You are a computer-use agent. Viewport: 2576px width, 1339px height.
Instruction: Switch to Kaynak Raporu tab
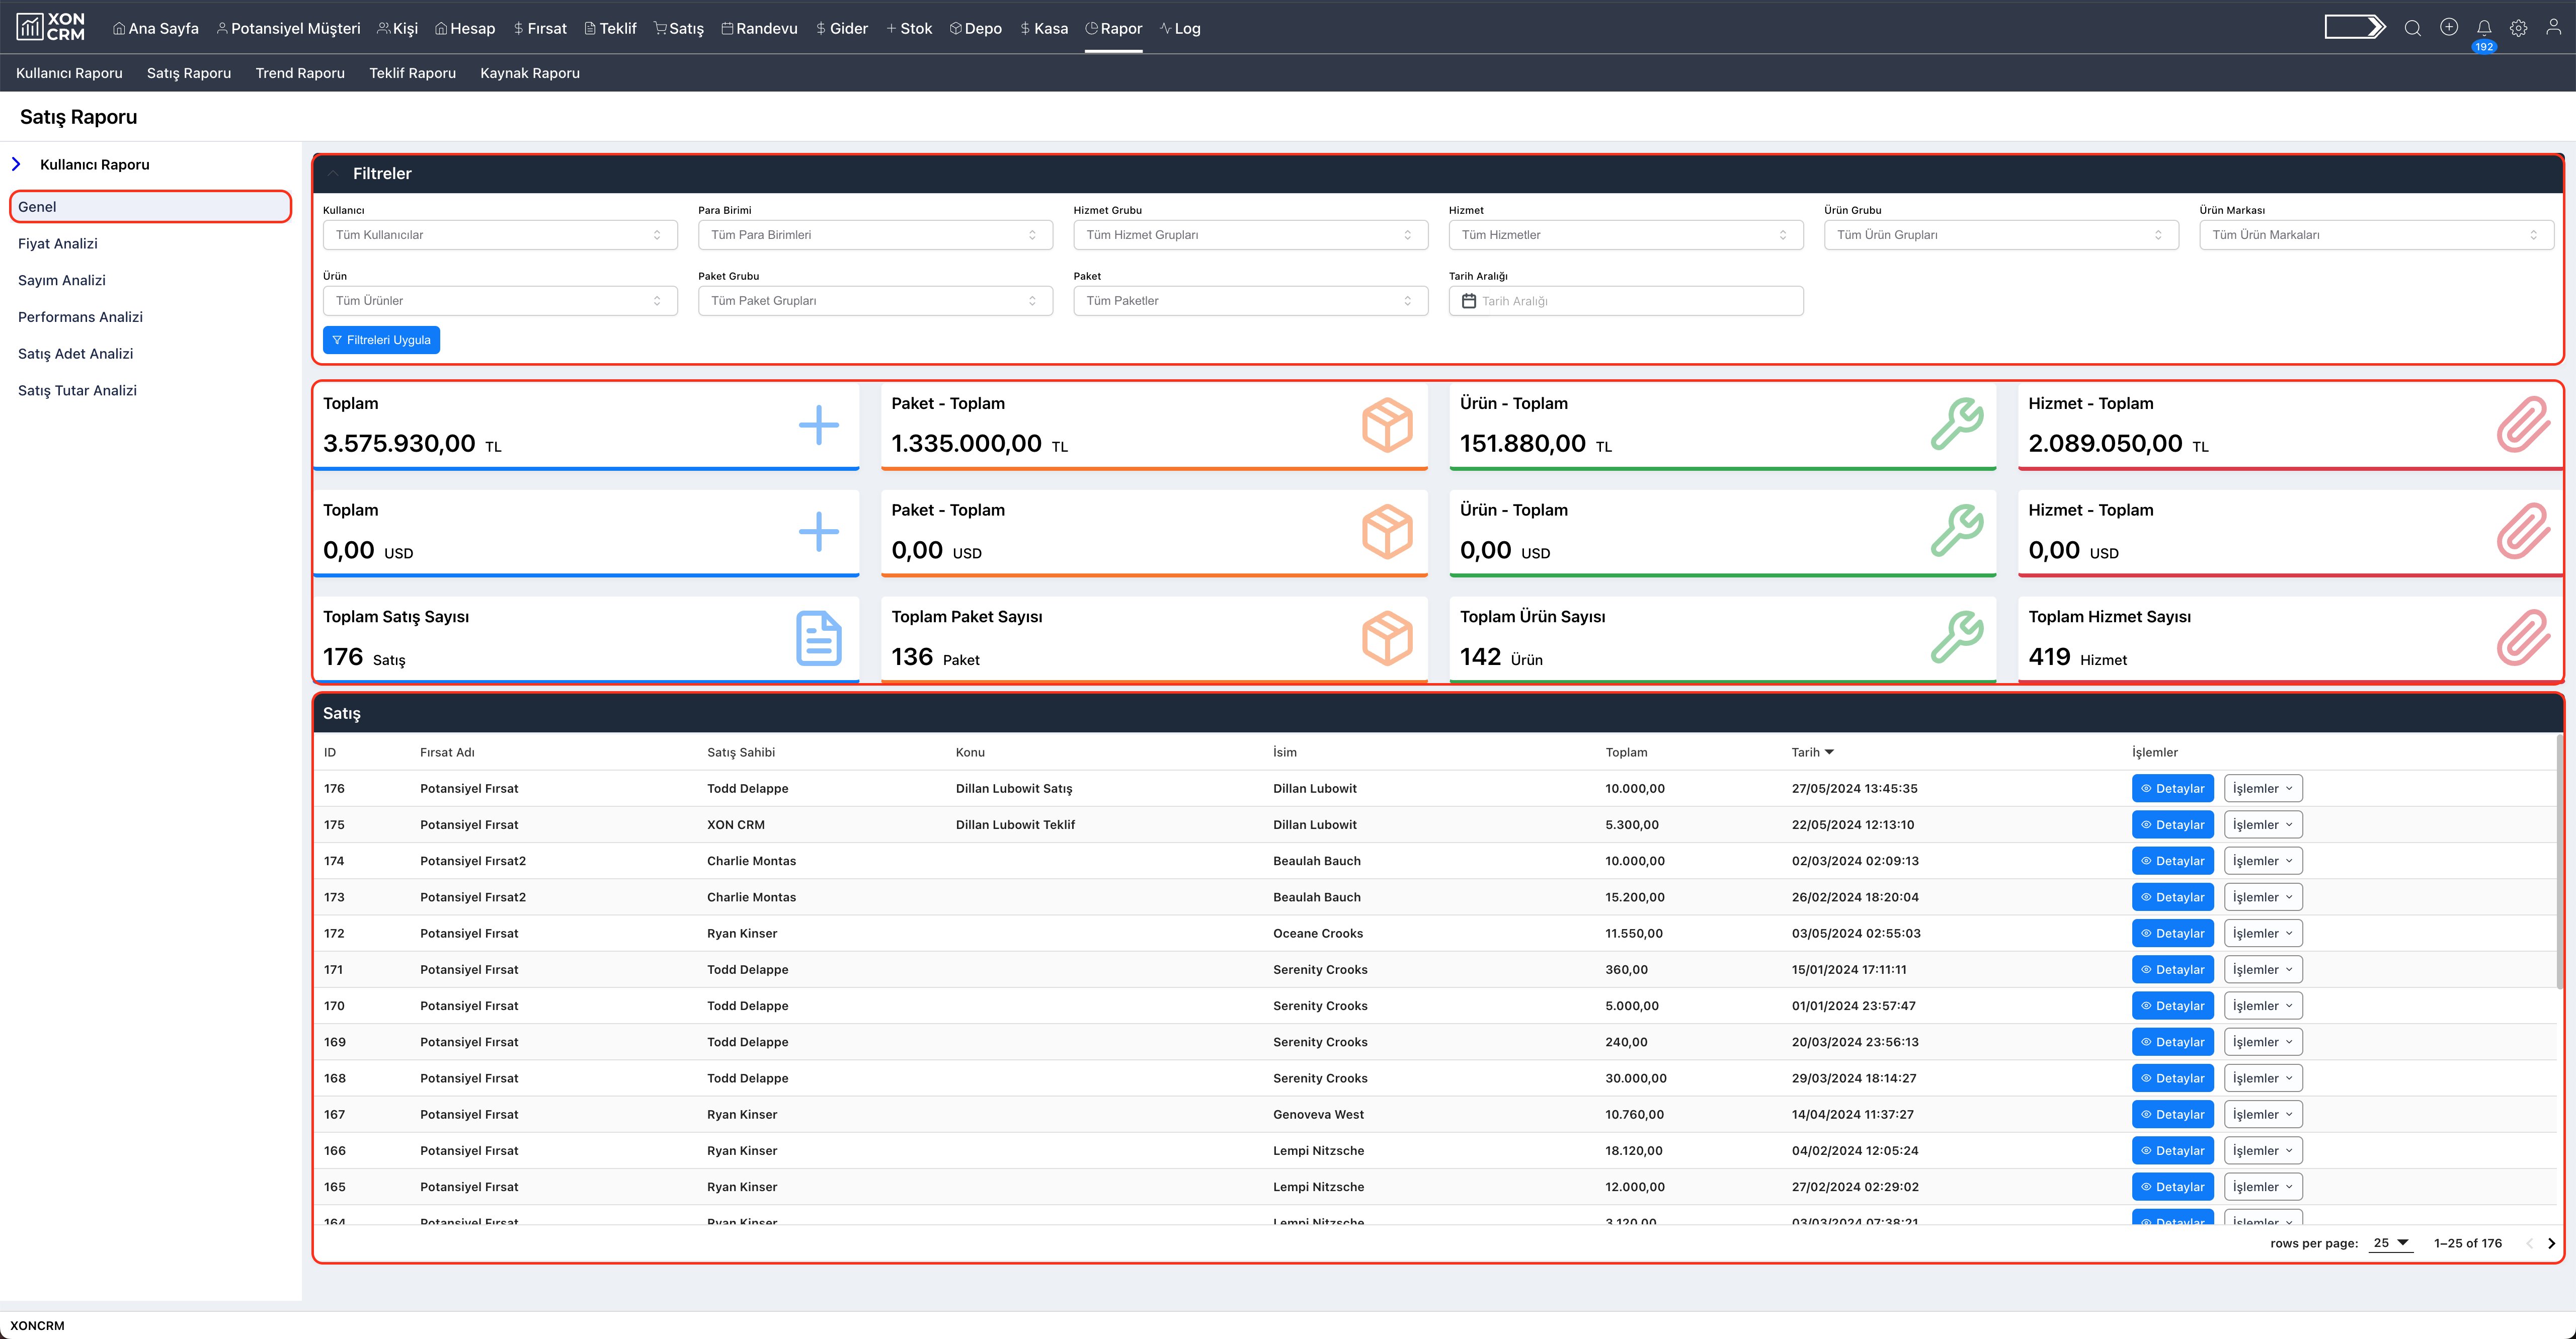coord(530,73)
